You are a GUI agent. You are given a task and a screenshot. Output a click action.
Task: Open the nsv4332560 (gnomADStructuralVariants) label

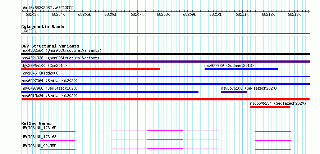click(61, 50)
